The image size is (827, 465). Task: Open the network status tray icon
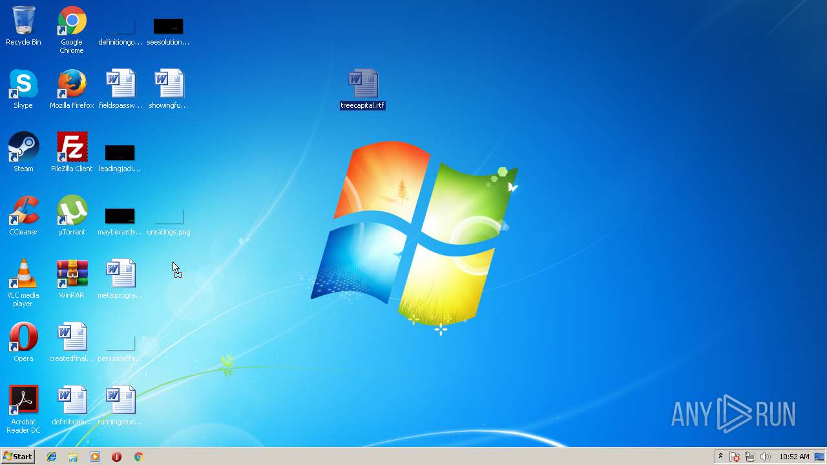click(750, 457)
